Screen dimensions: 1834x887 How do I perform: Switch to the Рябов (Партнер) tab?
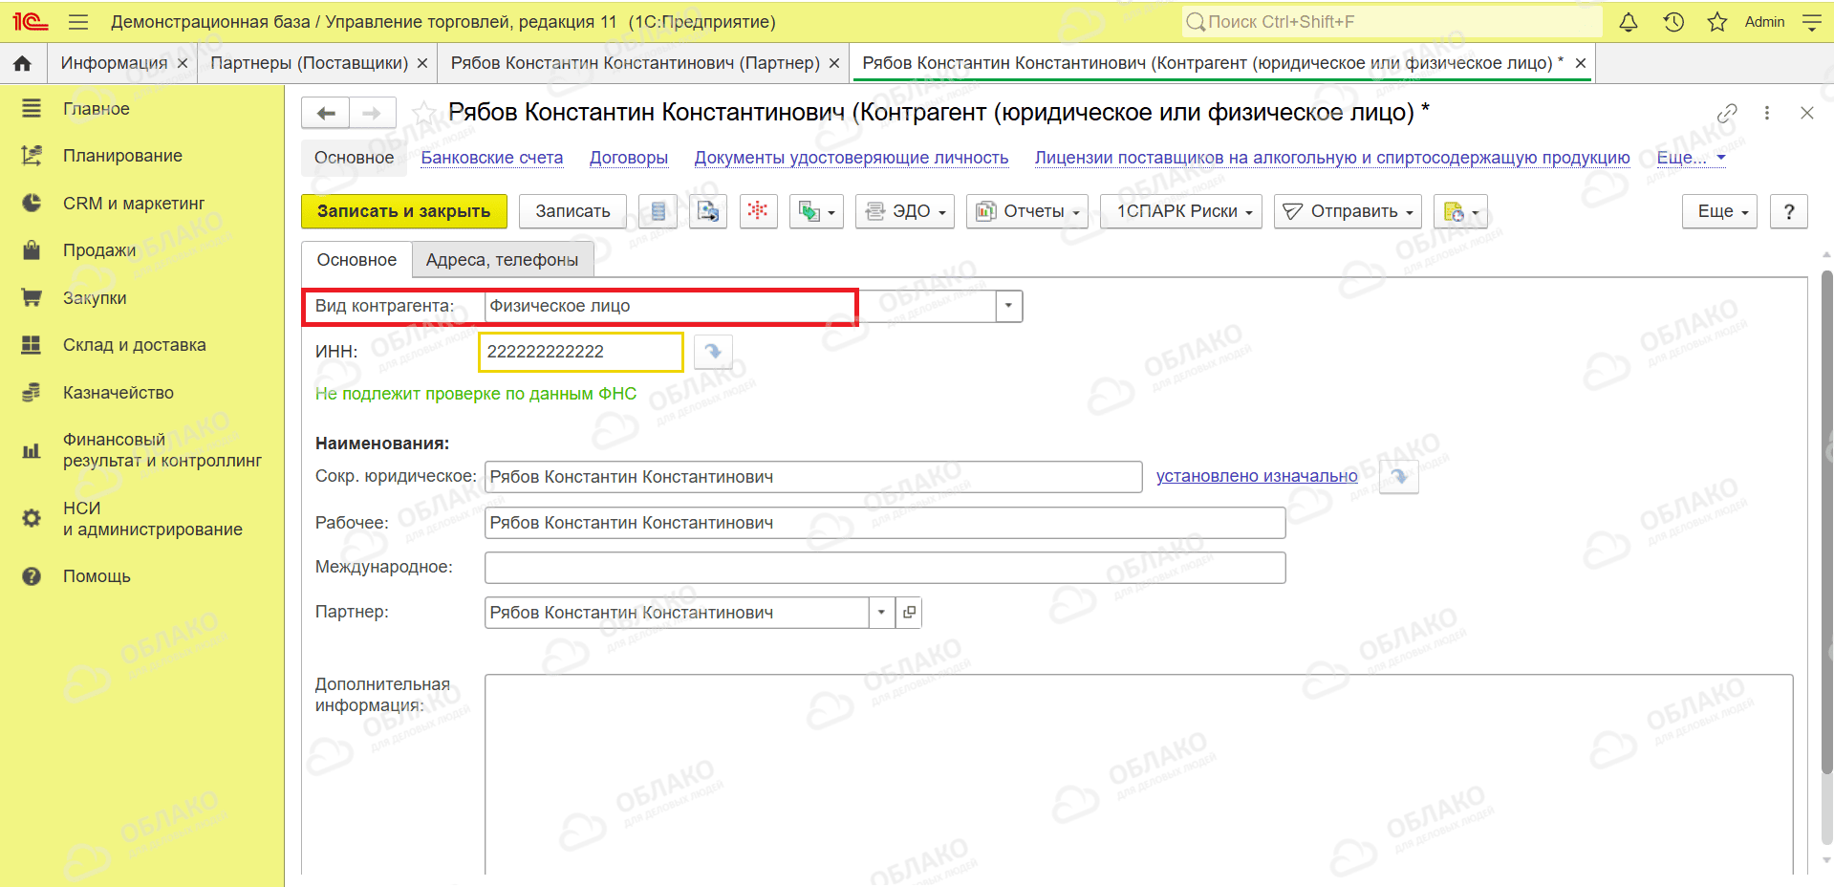pyautogui.click(x=635, y=63)
